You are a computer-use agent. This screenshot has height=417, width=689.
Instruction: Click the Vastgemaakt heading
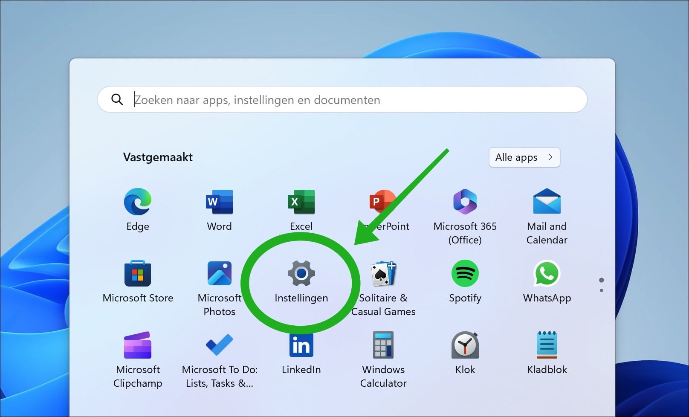[158, 157]
